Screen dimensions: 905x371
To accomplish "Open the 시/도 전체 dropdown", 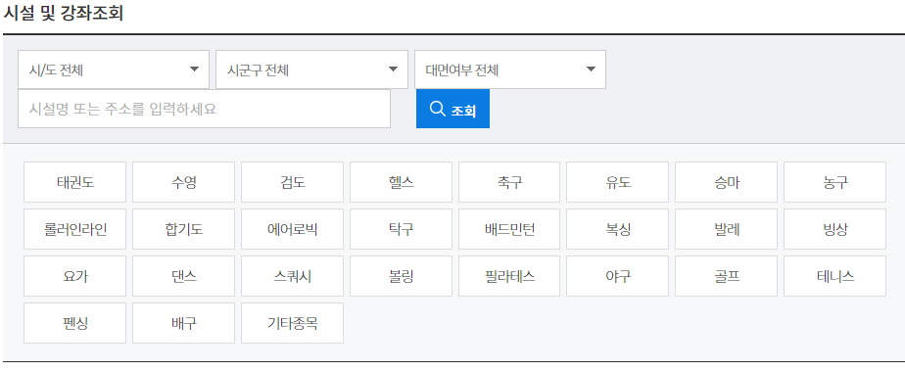I will coord(114,70).
